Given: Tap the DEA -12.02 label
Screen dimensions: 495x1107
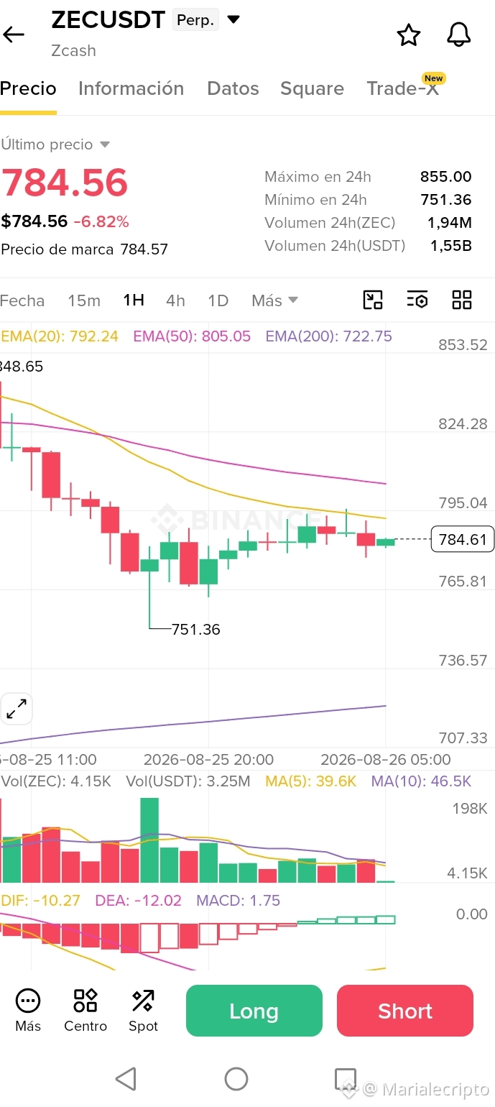Looking at the screenshot, I should point(139,901).
